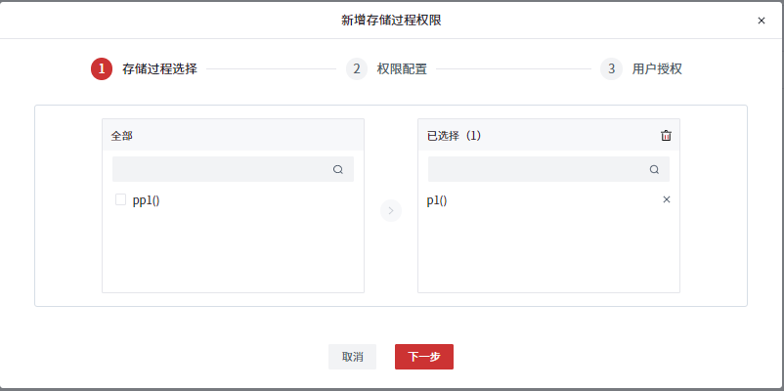Click the selected p1() entry
This screenshot has height=391, width=784.
[437, 200]
